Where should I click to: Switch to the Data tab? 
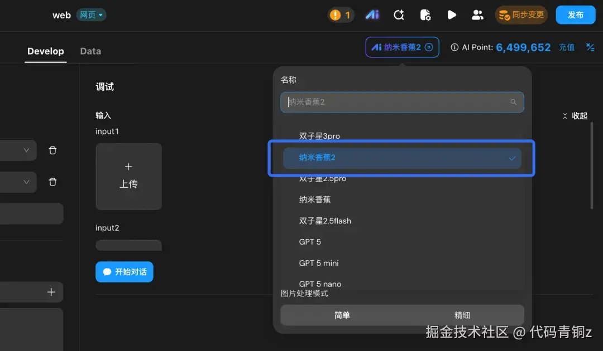click(90, 51)
